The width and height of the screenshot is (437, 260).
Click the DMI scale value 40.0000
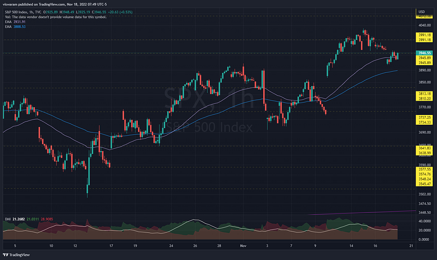click(424, 221)
